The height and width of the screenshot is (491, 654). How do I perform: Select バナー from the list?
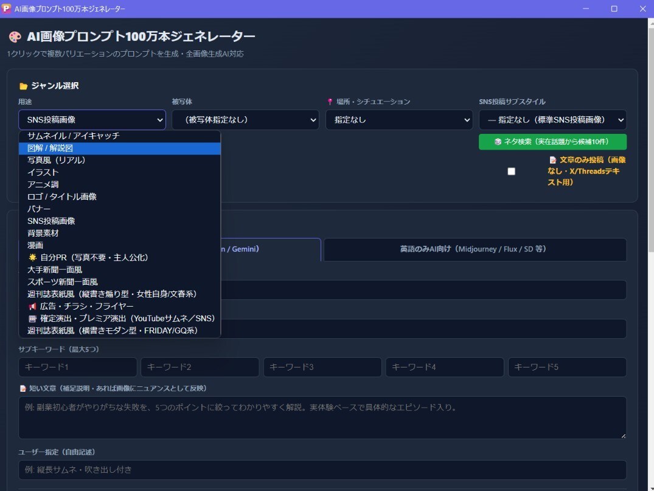120,209
